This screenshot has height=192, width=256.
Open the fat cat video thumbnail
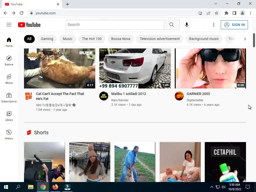coord(59,68)
